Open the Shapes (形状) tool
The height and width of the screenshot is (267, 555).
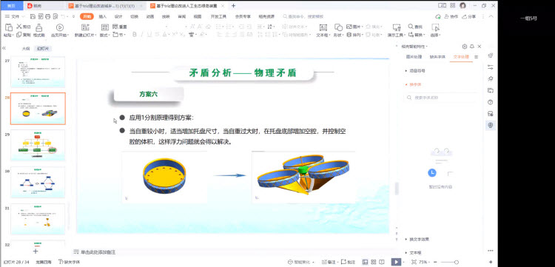tap(338, 27)
